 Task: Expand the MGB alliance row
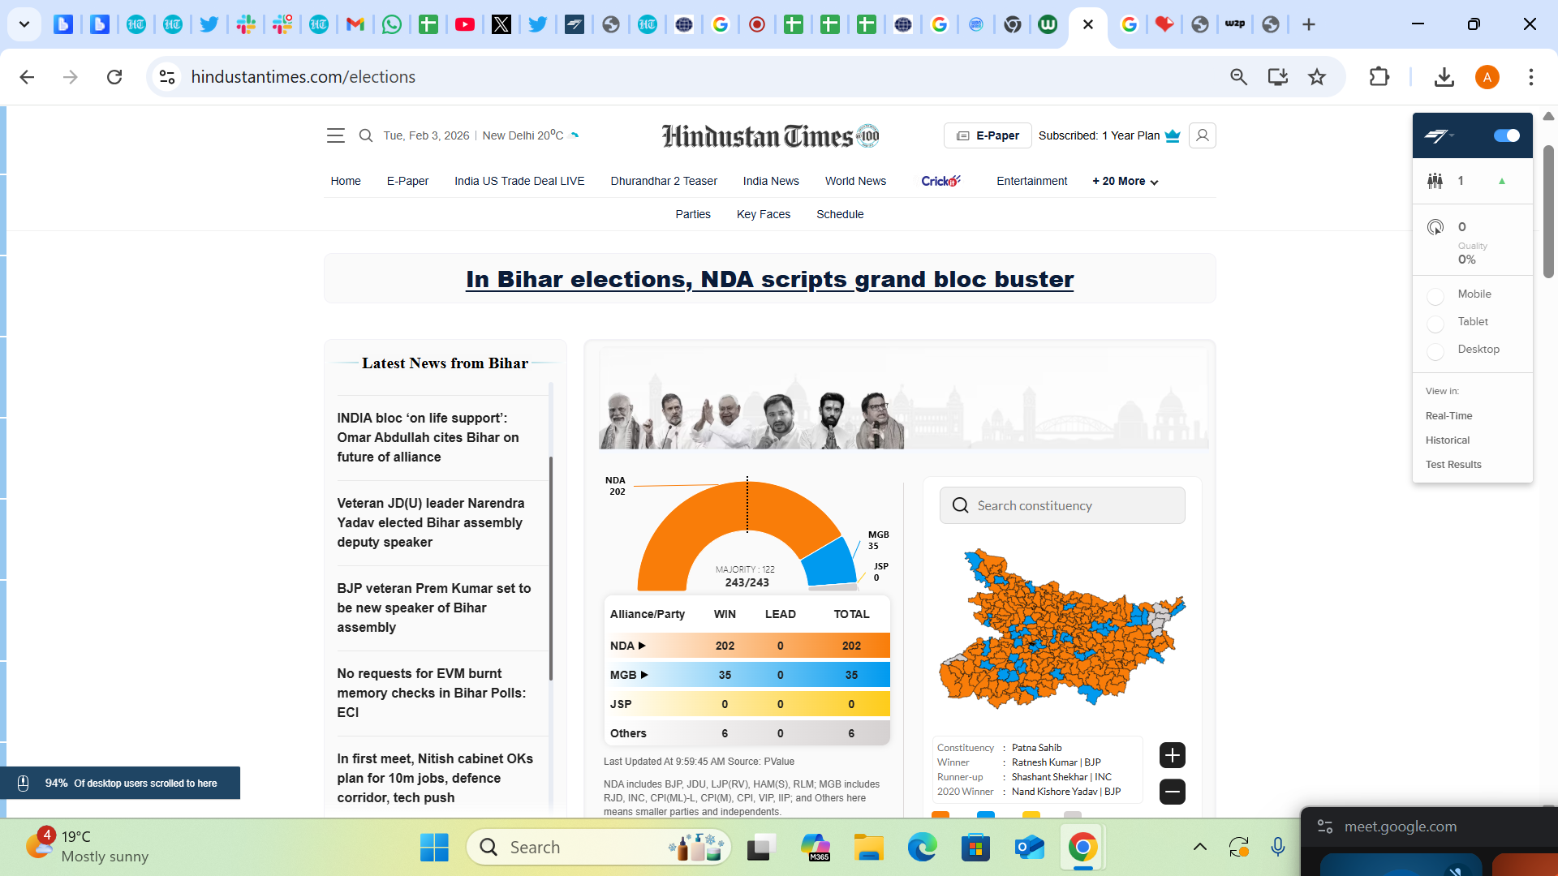[645, 674]
